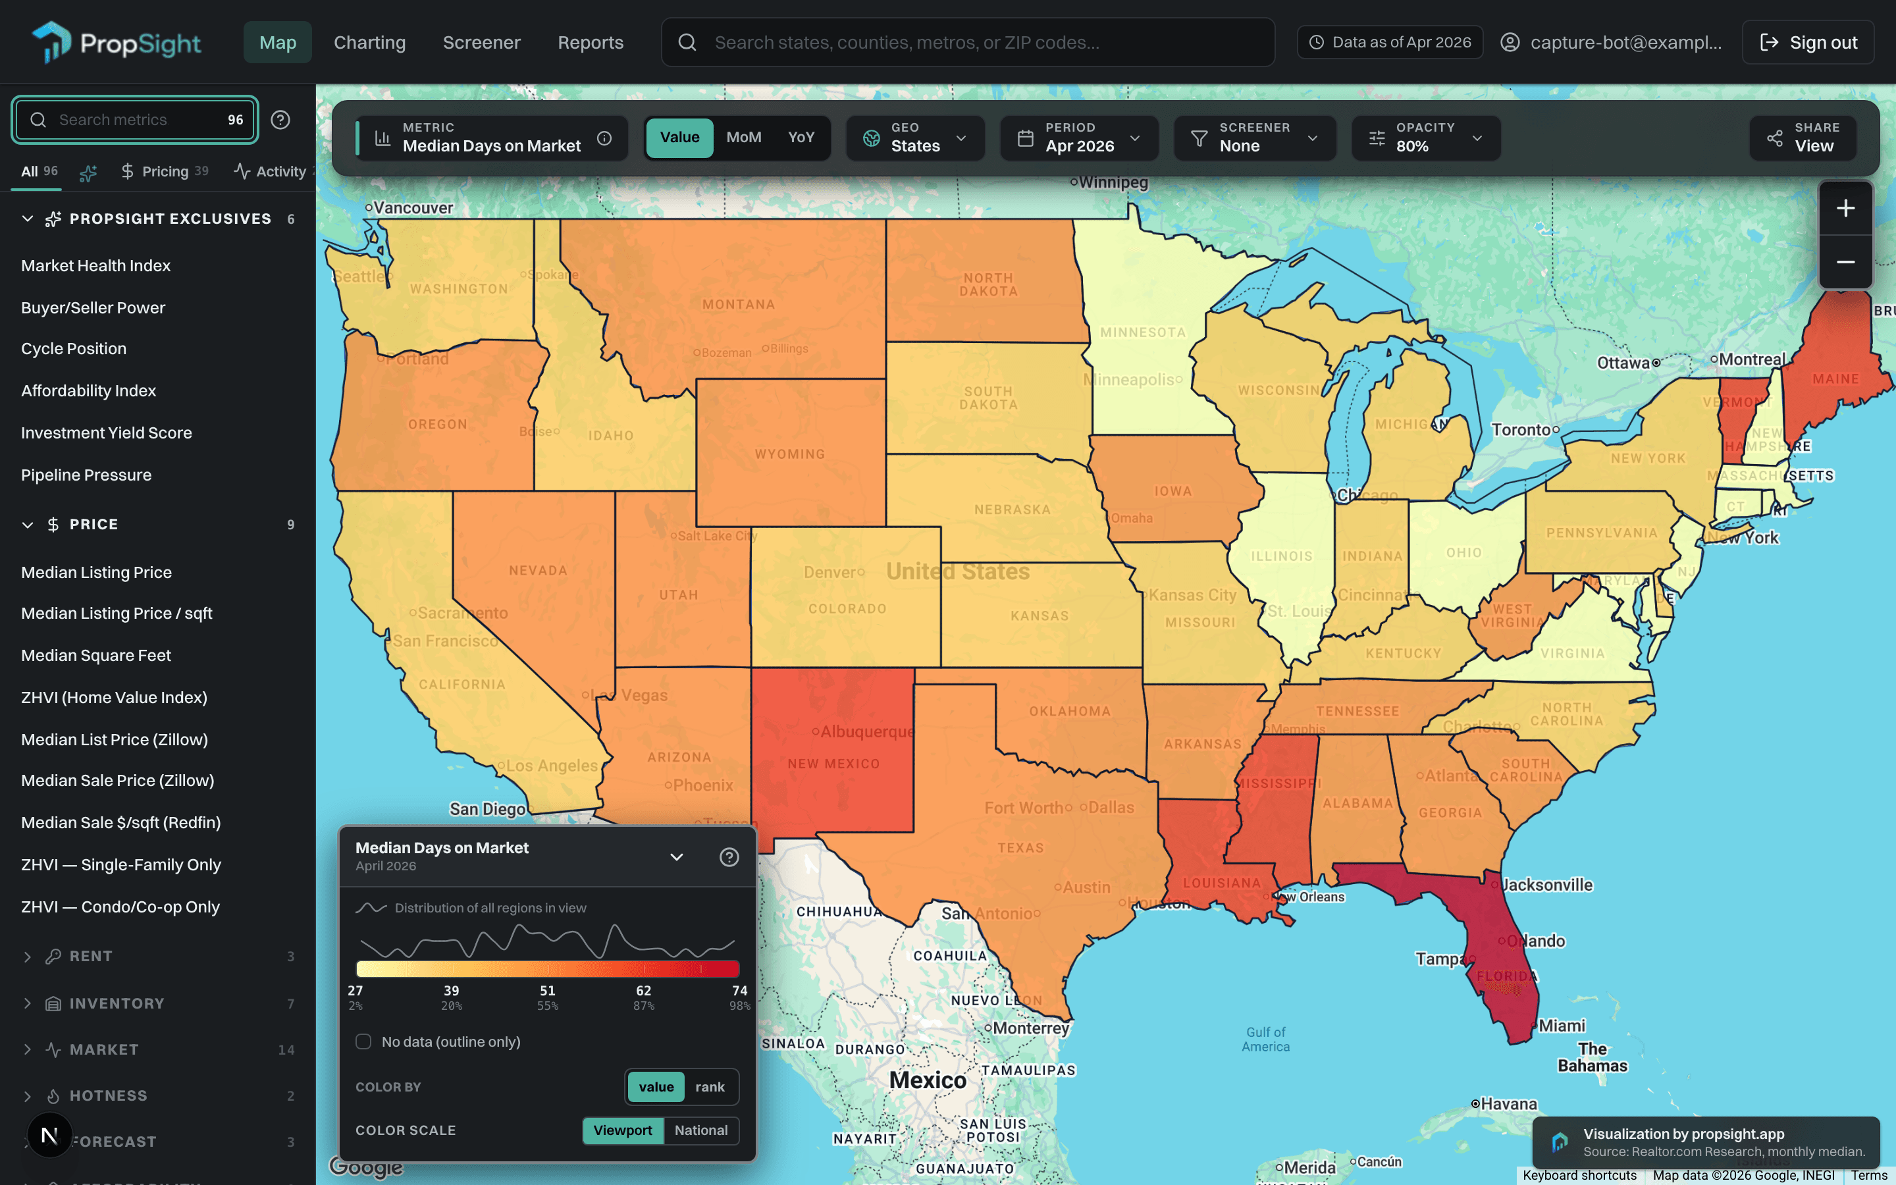Image resolution: width=1896 pixels, height=1185 pixels.
Task: Expand the Hotness section
Action: tap(28, 1095)
